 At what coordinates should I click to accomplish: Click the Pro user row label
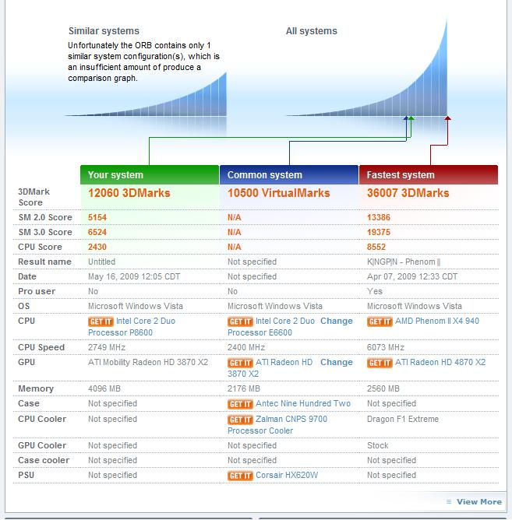click(37, 291)
